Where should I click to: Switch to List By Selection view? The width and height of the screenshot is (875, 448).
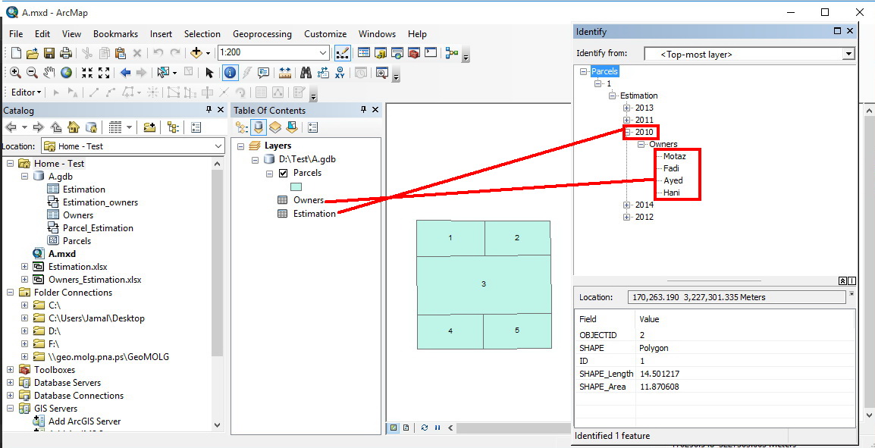tap(291, 128)
